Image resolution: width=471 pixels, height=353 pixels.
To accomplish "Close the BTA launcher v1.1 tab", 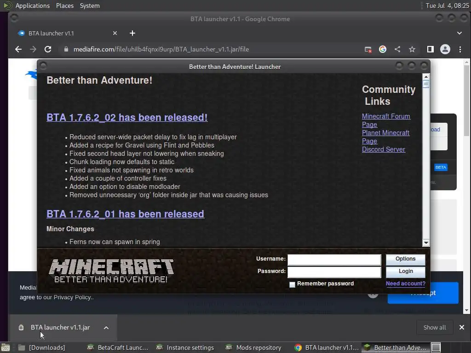I will (115, 33).
